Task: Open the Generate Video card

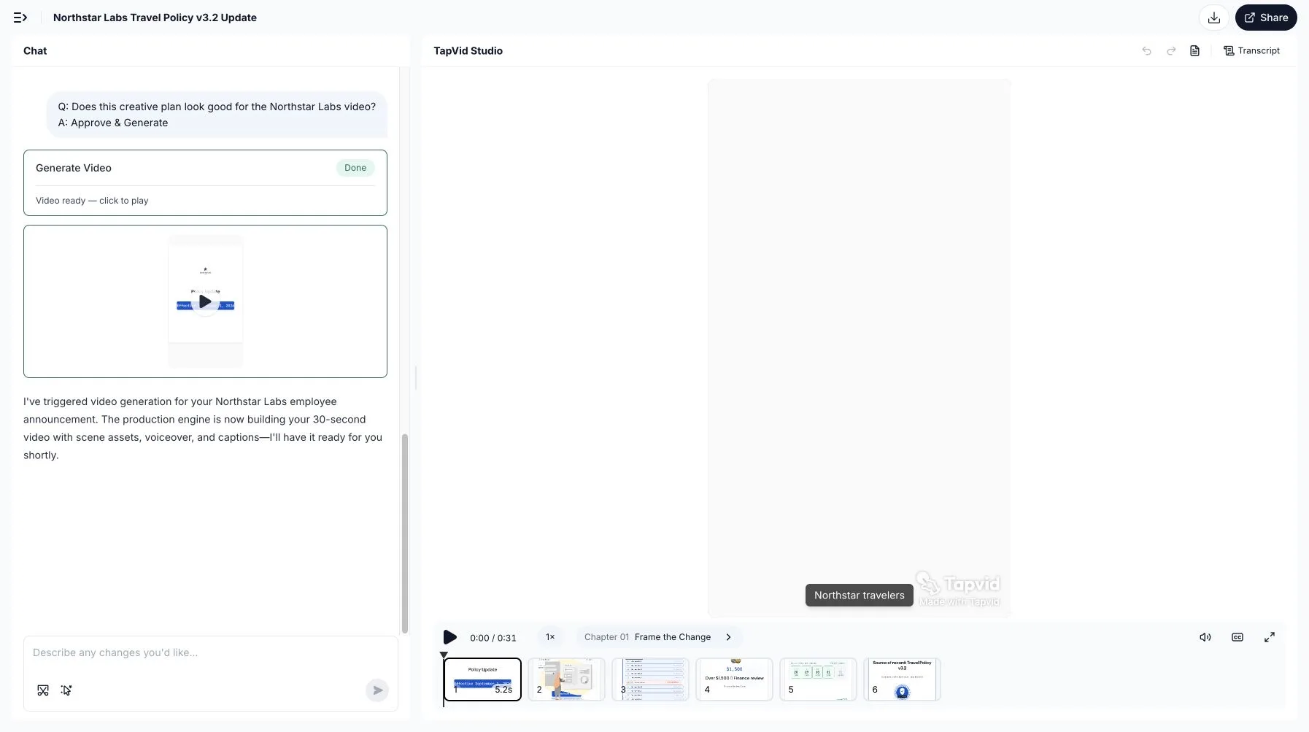Action: click(205, 182)
